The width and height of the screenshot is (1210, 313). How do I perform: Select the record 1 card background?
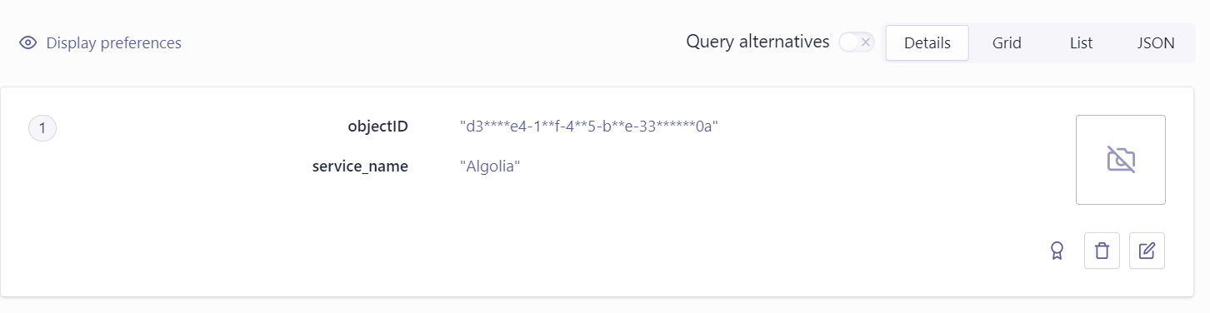coord(597,191)
